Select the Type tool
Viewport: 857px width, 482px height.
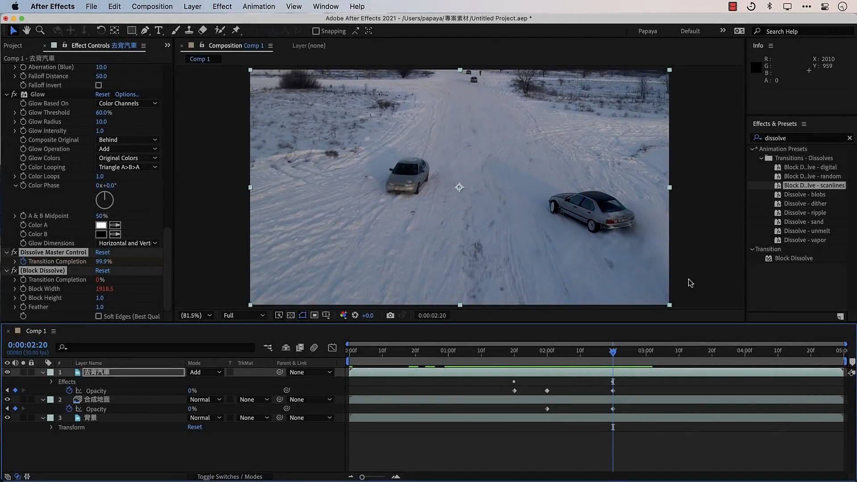(158, 30)
